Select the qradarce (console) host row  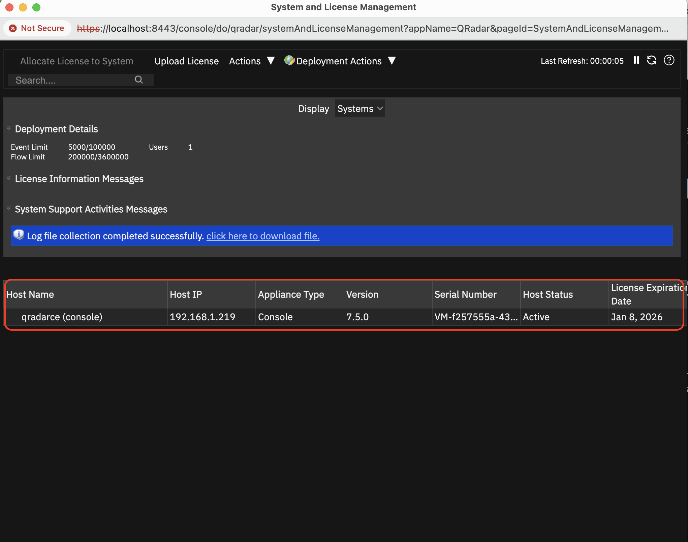[x=61, y=317]
